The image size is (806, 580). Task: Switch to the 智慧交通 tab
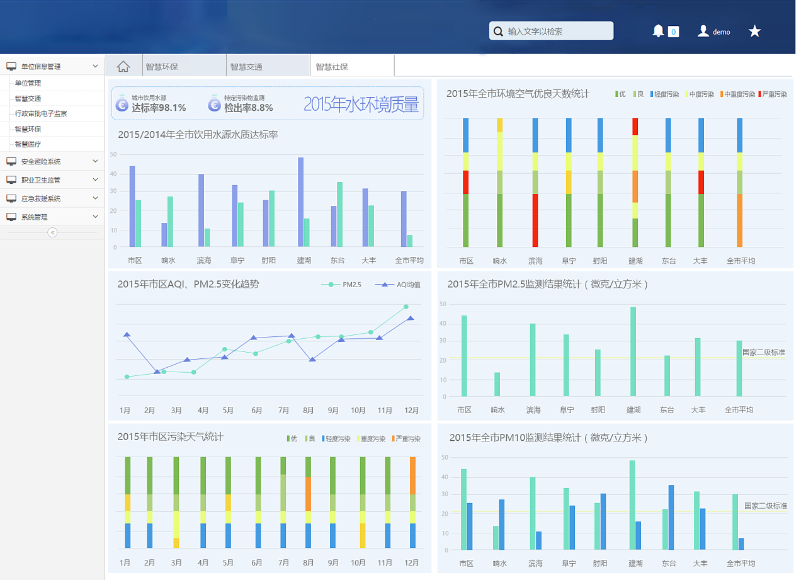point(246,67)
